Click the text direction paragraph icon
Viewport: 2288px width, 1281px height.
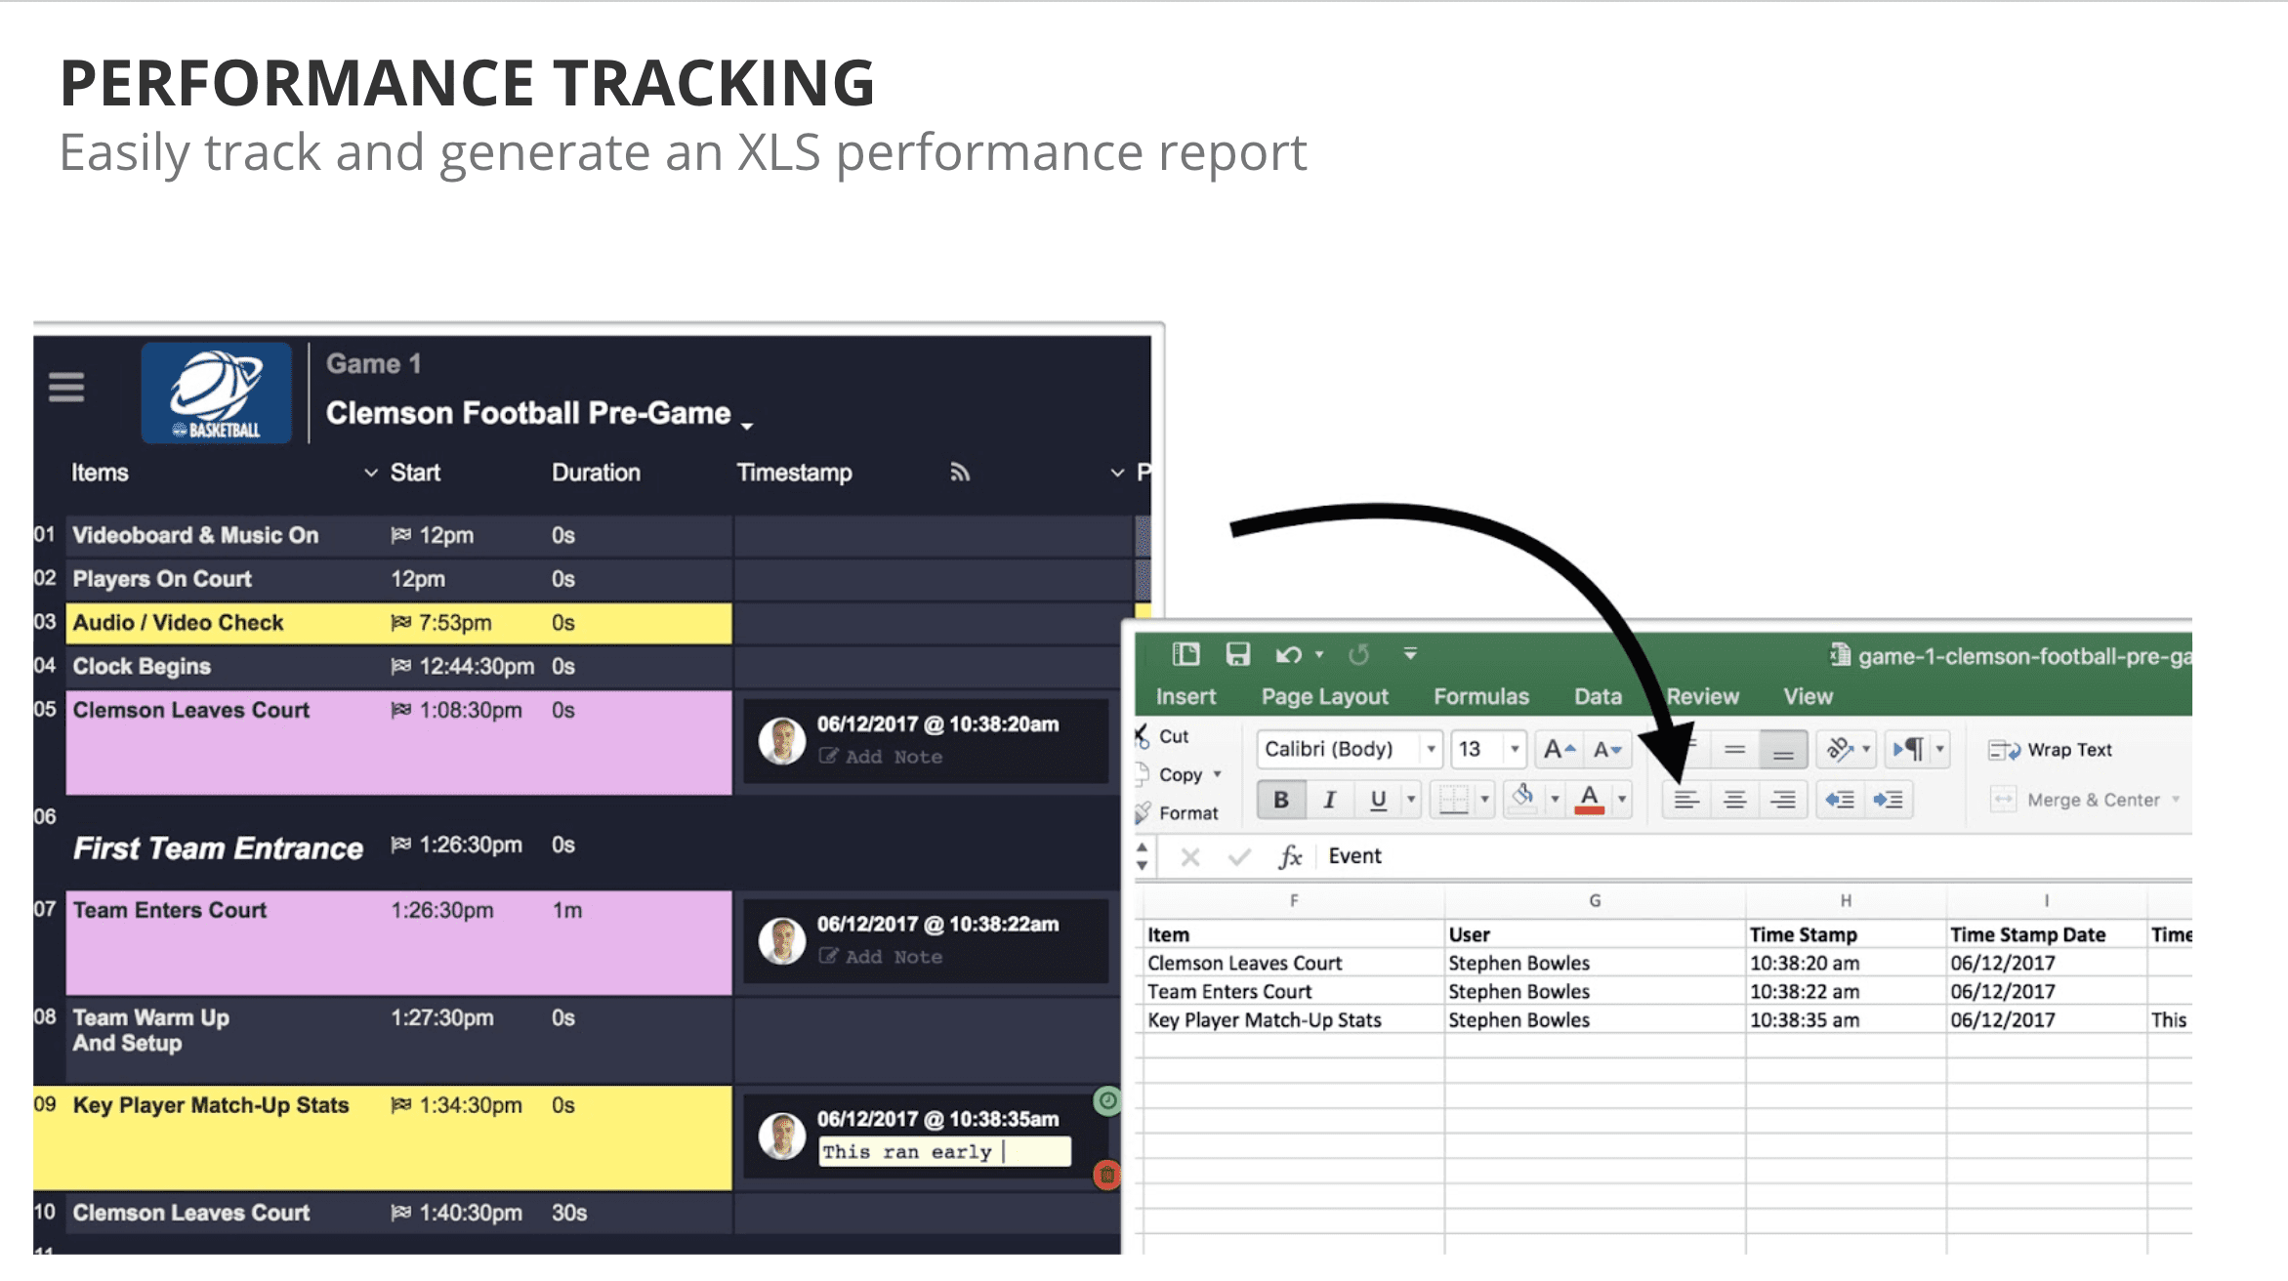(x=1908, y=749)
